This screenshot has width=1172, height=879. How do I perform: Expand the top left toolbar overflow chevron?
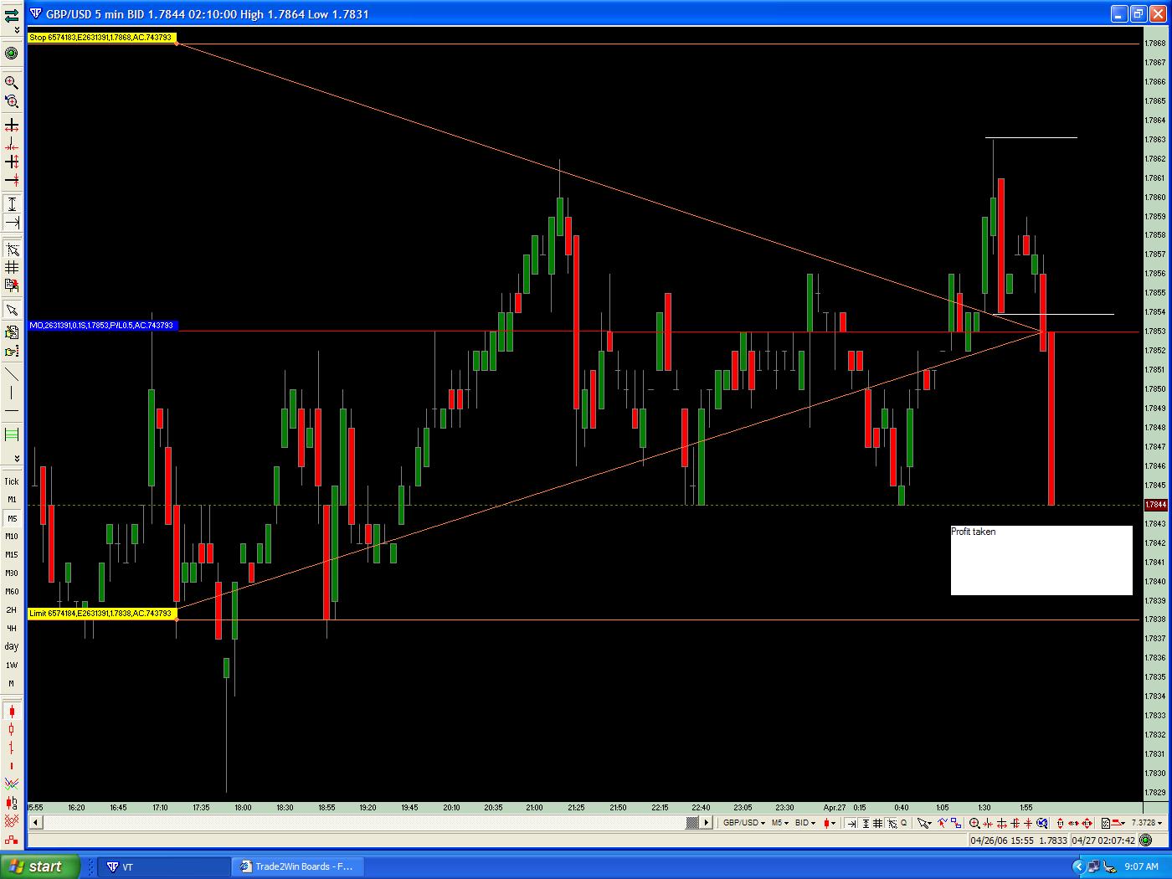tap(17, 31)
